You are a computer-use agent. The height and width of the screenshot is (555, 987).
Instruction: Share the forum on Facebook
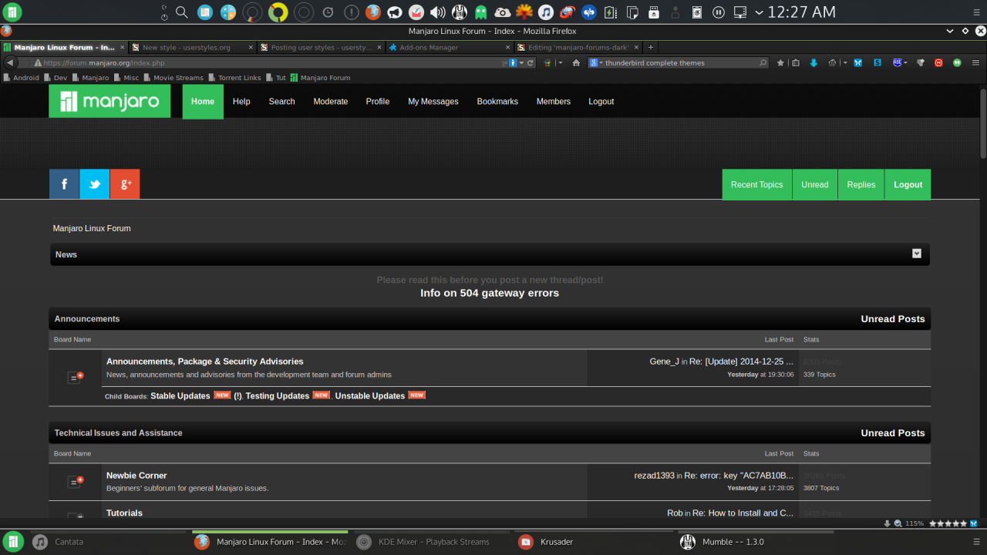(64, 183)
